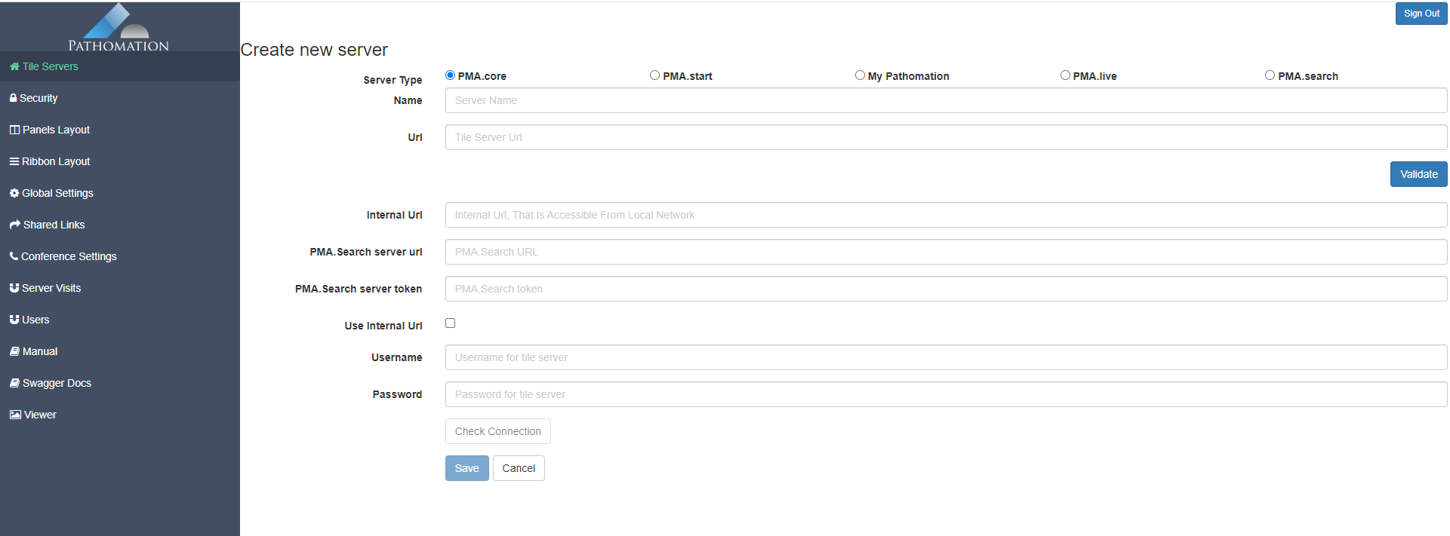
Task: Pick PMA.search as server type
Action: point(1270,75)
